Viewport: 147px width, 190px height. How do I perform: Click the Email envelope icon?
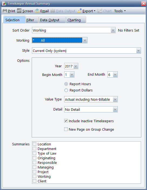[x=37, y=11]
